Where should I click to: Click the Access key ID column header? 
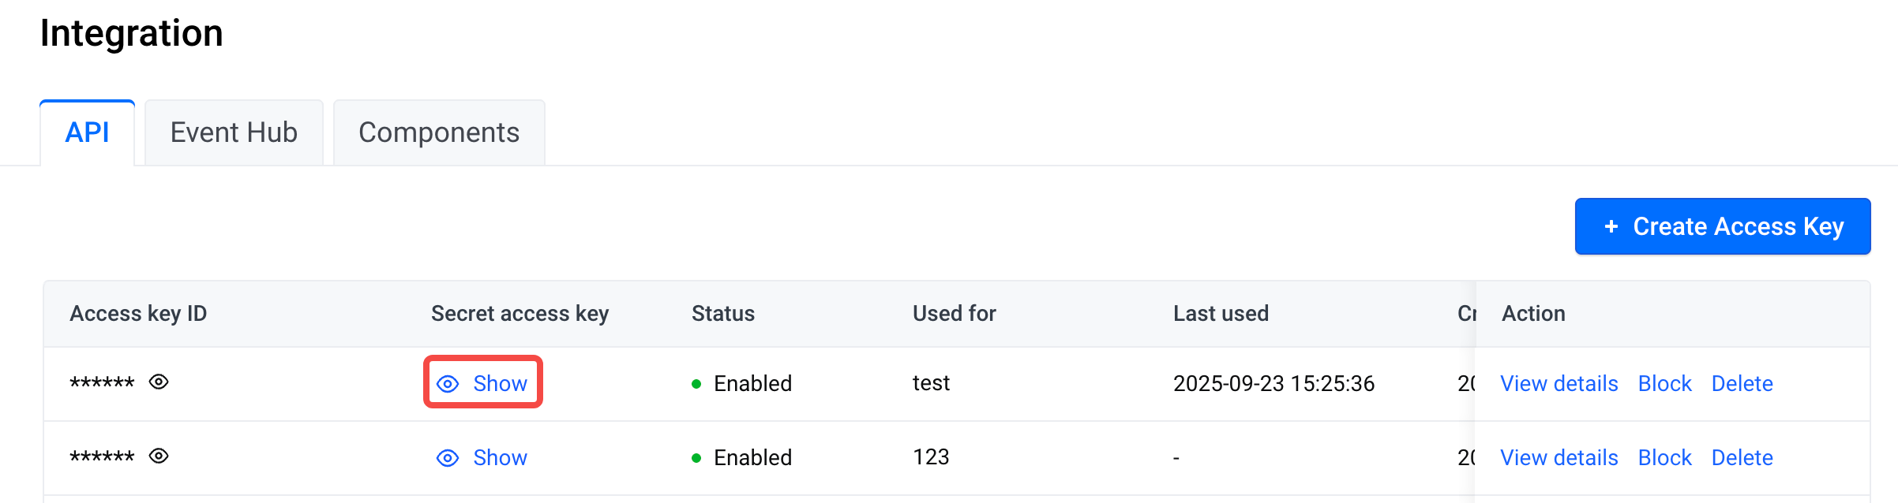[x=138, y=314]
